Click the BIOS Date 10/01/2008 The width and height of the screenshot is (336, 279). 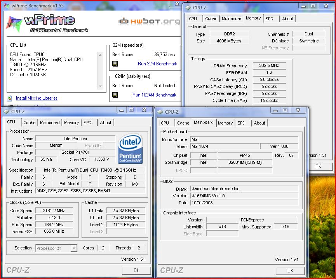[244, 203]
